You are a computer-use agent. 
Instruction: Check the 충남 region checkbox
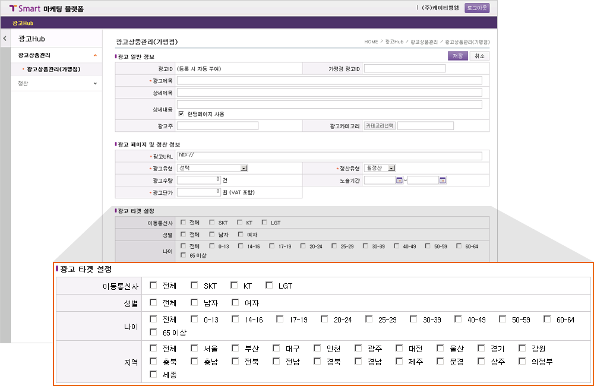194,361
